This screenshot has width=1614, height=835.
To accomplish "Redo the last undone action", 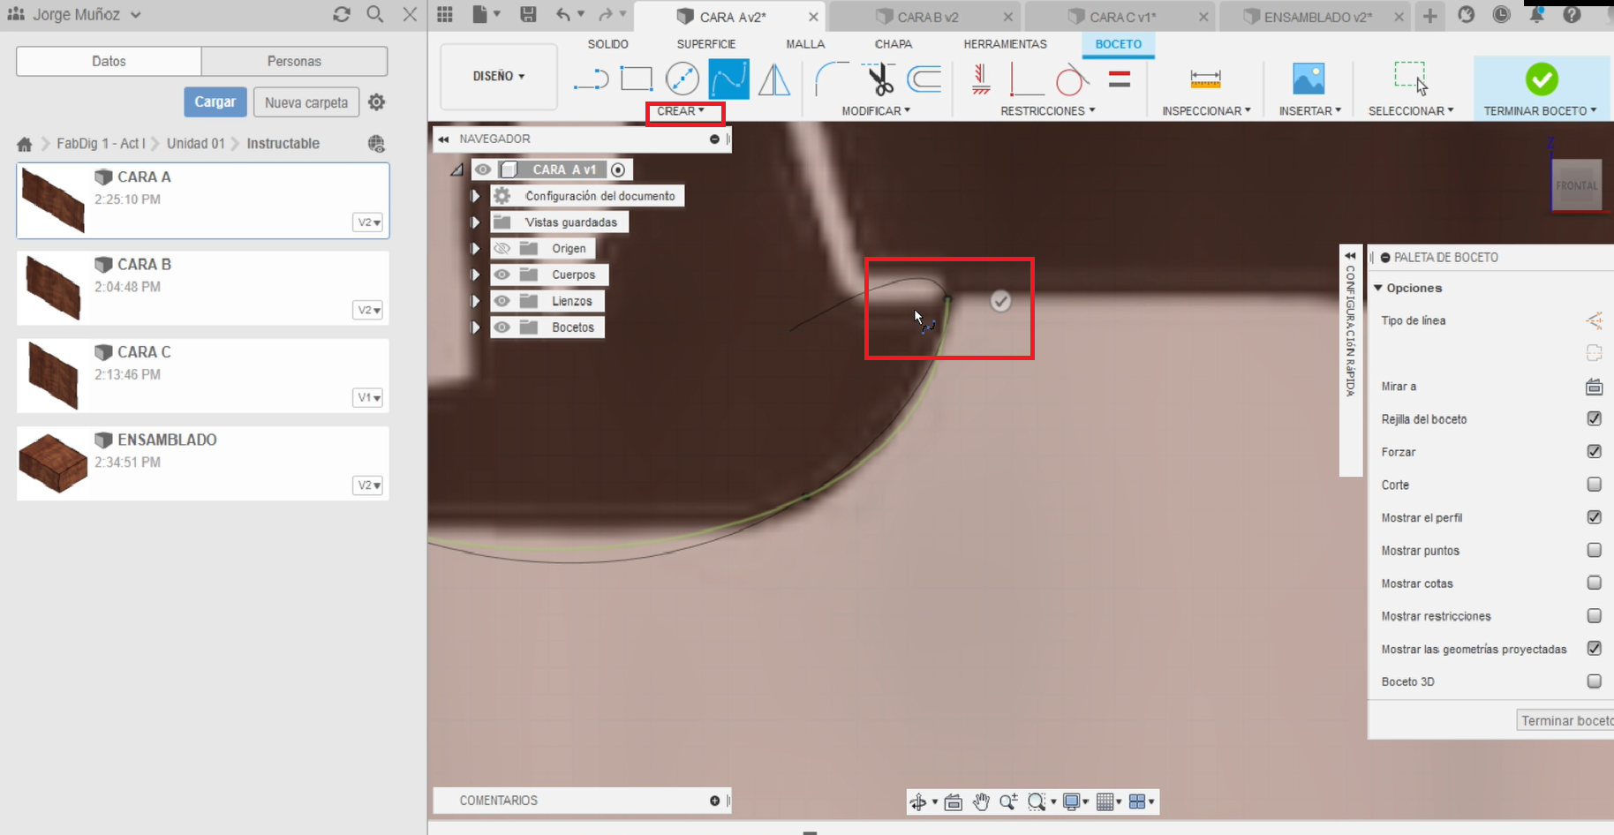I will tap(605, 14).
